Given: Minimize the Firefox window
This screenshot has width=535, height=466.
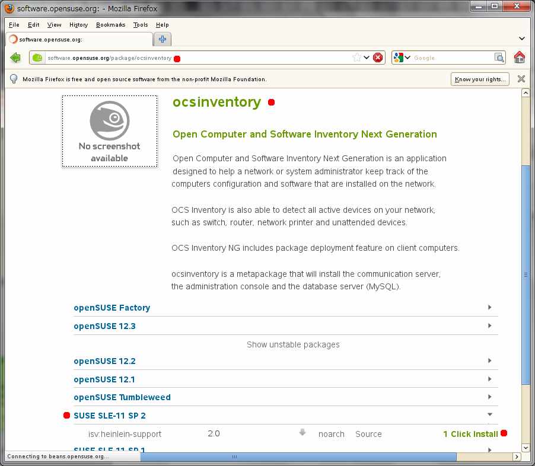Looking at the screenshot, I should 479,6.
